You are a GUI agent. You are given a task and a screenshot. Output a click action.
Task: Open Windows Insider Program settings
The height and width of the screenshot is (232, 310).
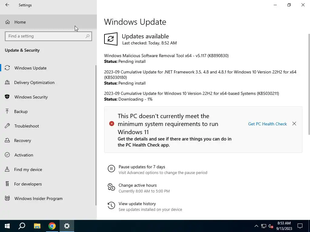point(48,198)
